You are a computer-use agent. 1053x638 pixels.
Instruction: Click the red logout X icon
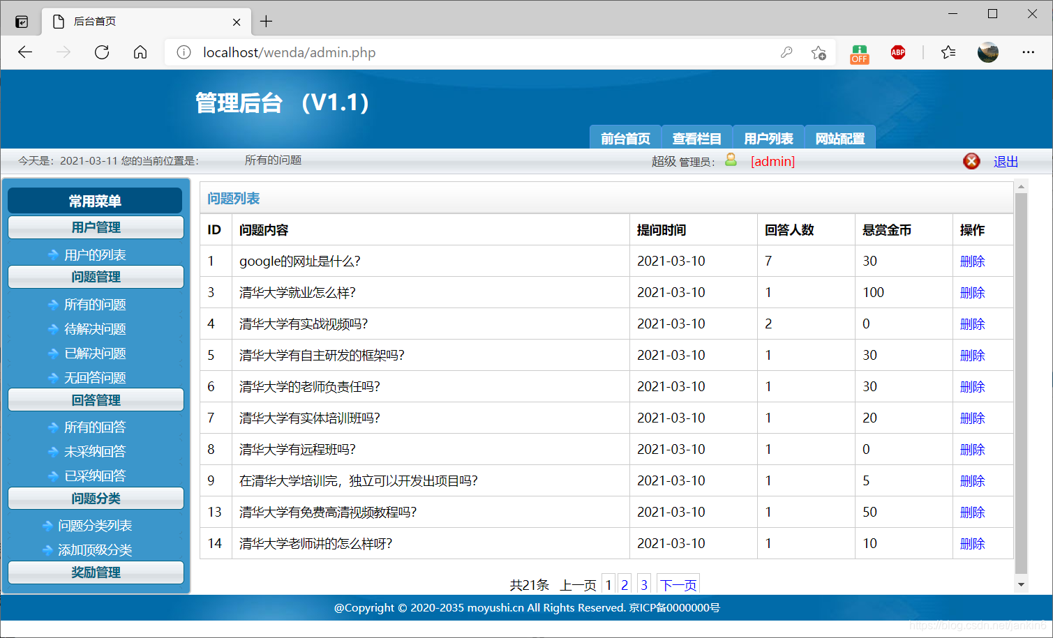(x=971, y=161)
